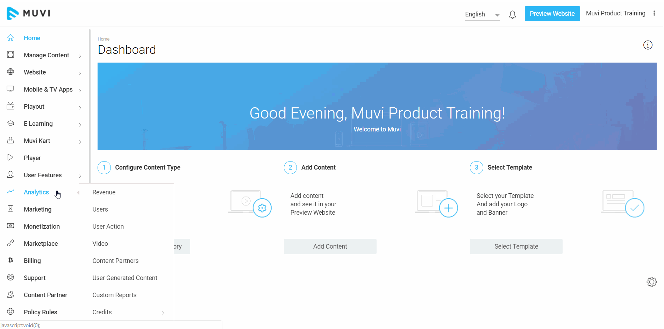The width and height of the screenshot is (664, 329).
Task: Open Credits in Analytics submenu
Action: point(102,312)
